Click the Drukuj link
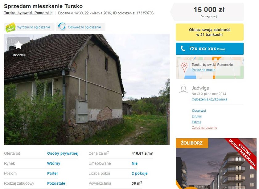This screenshot has width=259, height=189. [x=197, y=116]
